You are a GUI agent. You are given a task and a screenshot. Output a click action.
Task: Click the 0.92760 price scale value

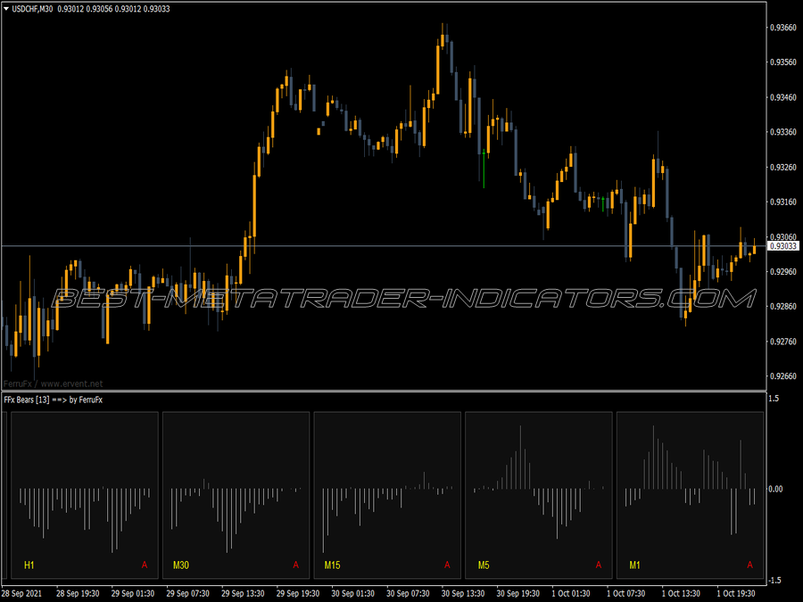pyautogui.click(x=783, y=342)
